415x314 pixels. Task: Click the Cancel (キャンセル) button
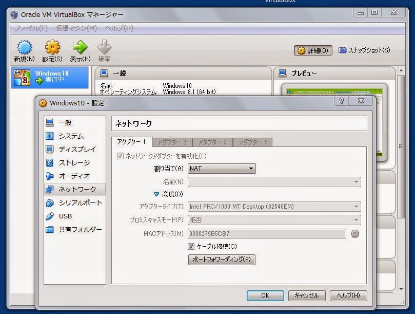tap(306, 295)
